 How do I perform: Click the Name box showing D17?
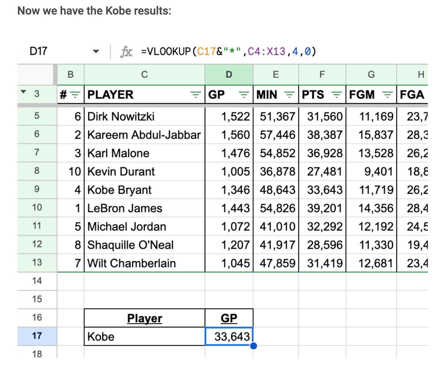point(38,52)
